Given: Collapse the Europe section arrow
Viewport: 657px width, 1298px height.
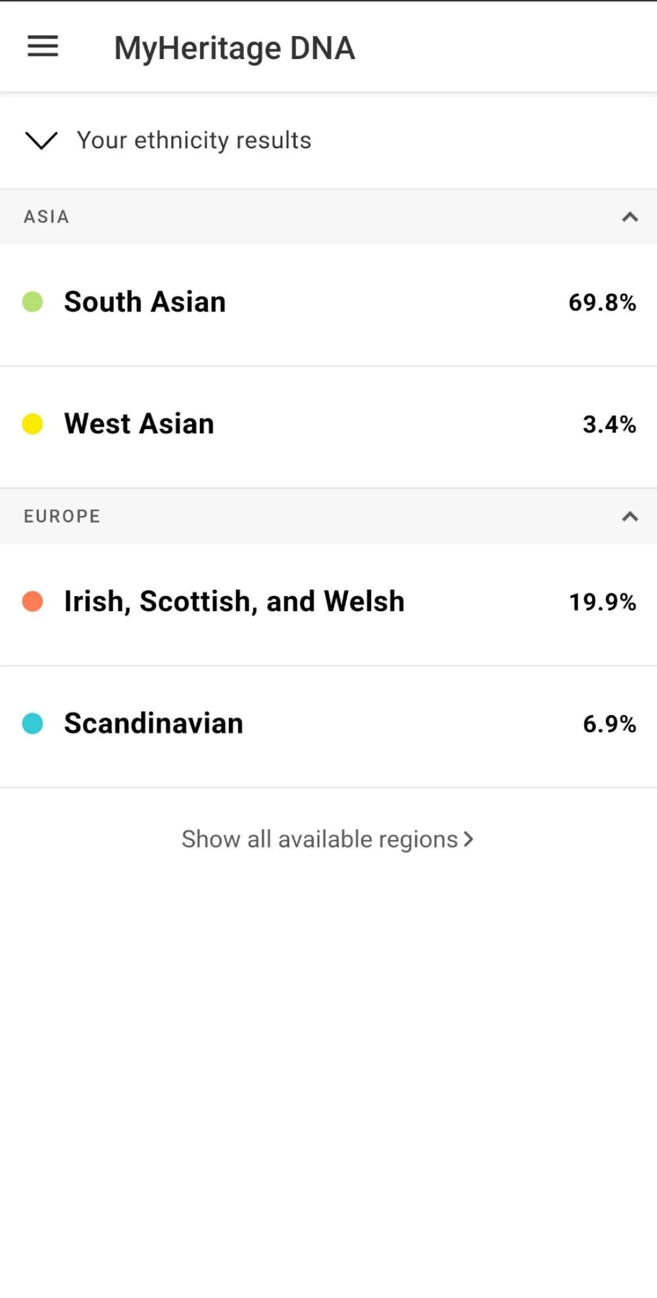Looking at the screenshot, I should tap(629, 517).
